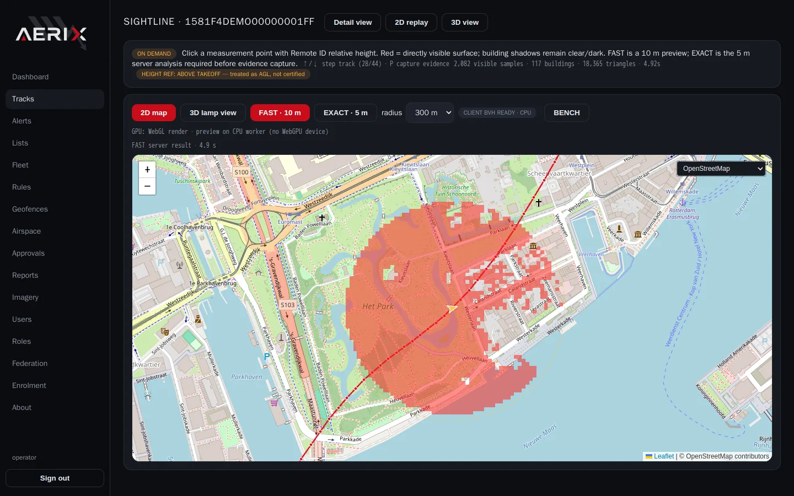
Task: Click the Leaflet flag icon in attribution
Action: (x=649, y=456)
